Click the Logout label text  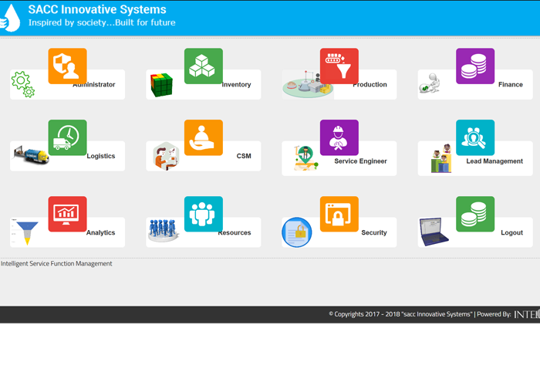click(x=511, y=232)
